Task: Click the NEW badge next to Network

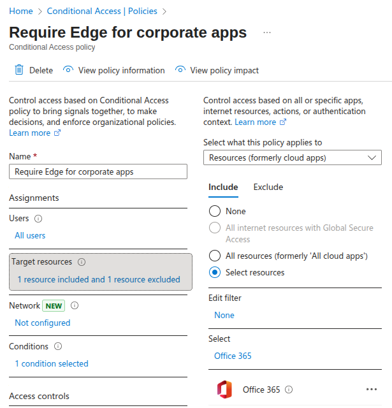Action: 54,306
